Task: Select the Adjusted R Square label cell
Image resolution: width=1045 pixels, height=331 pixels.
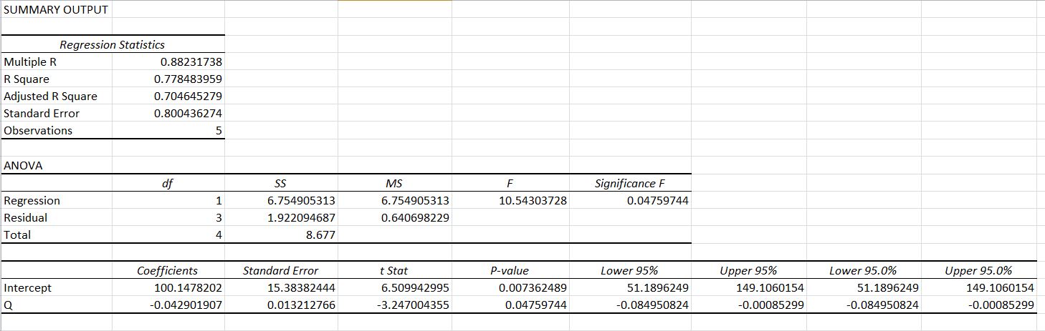Action: pos(51,97)
